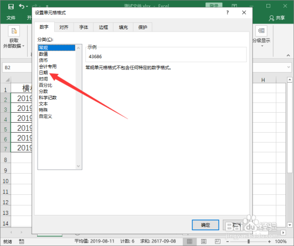Select 常规 in category list
The image size is (294, 246).
[56, 48]
